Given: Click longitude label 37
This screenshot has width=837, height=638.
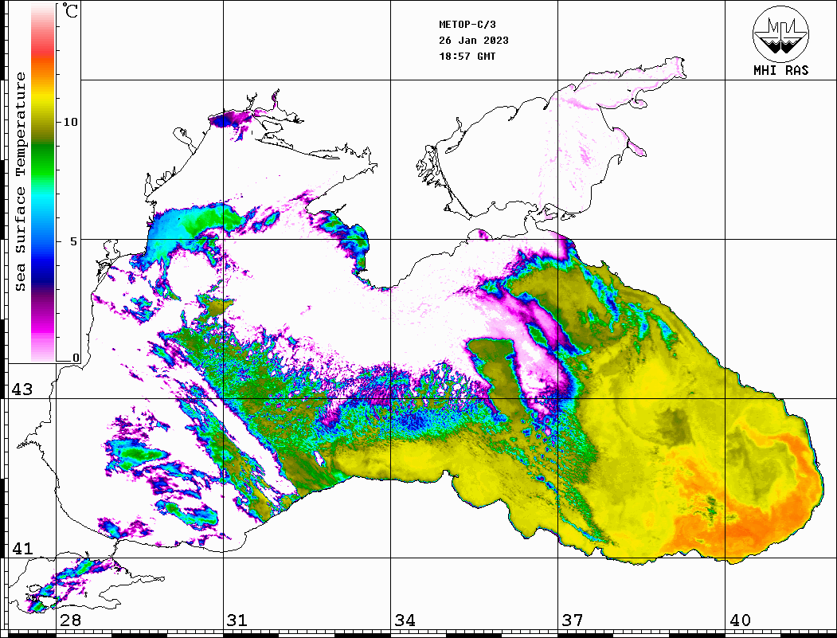Looking at the screenshot, I should (573, 620).
